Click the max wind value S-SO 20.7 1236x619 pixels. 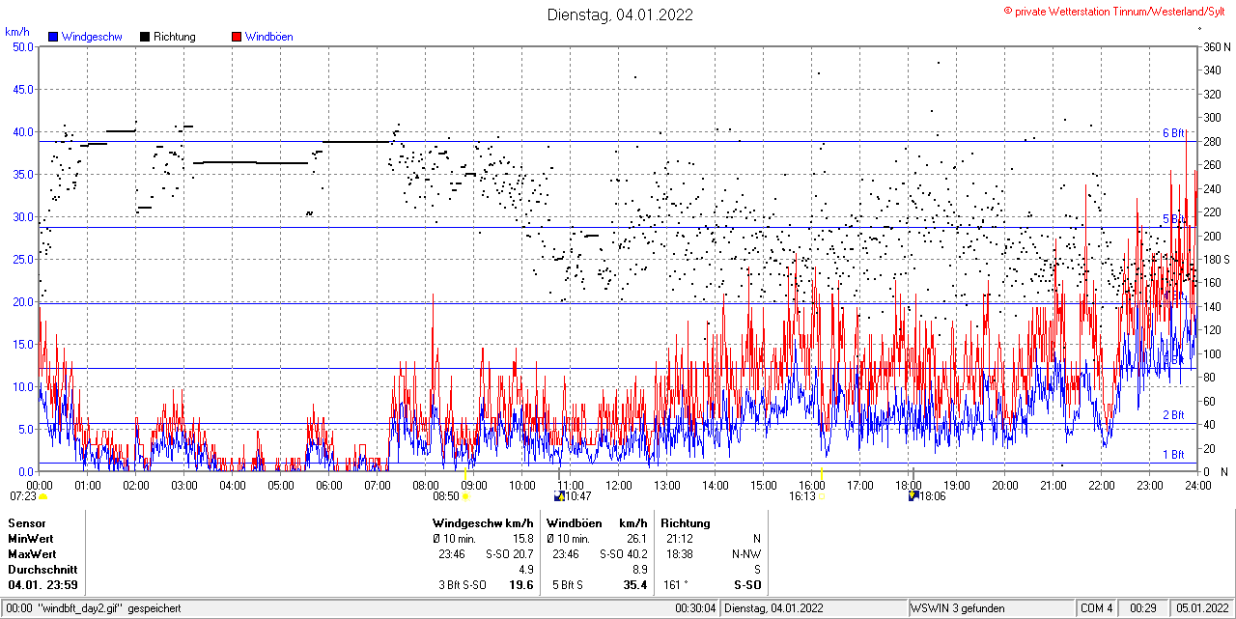pos(510,554)
